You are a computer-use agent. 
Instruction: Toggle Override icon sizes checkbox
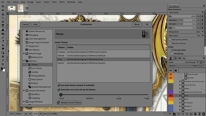point(59,90)
